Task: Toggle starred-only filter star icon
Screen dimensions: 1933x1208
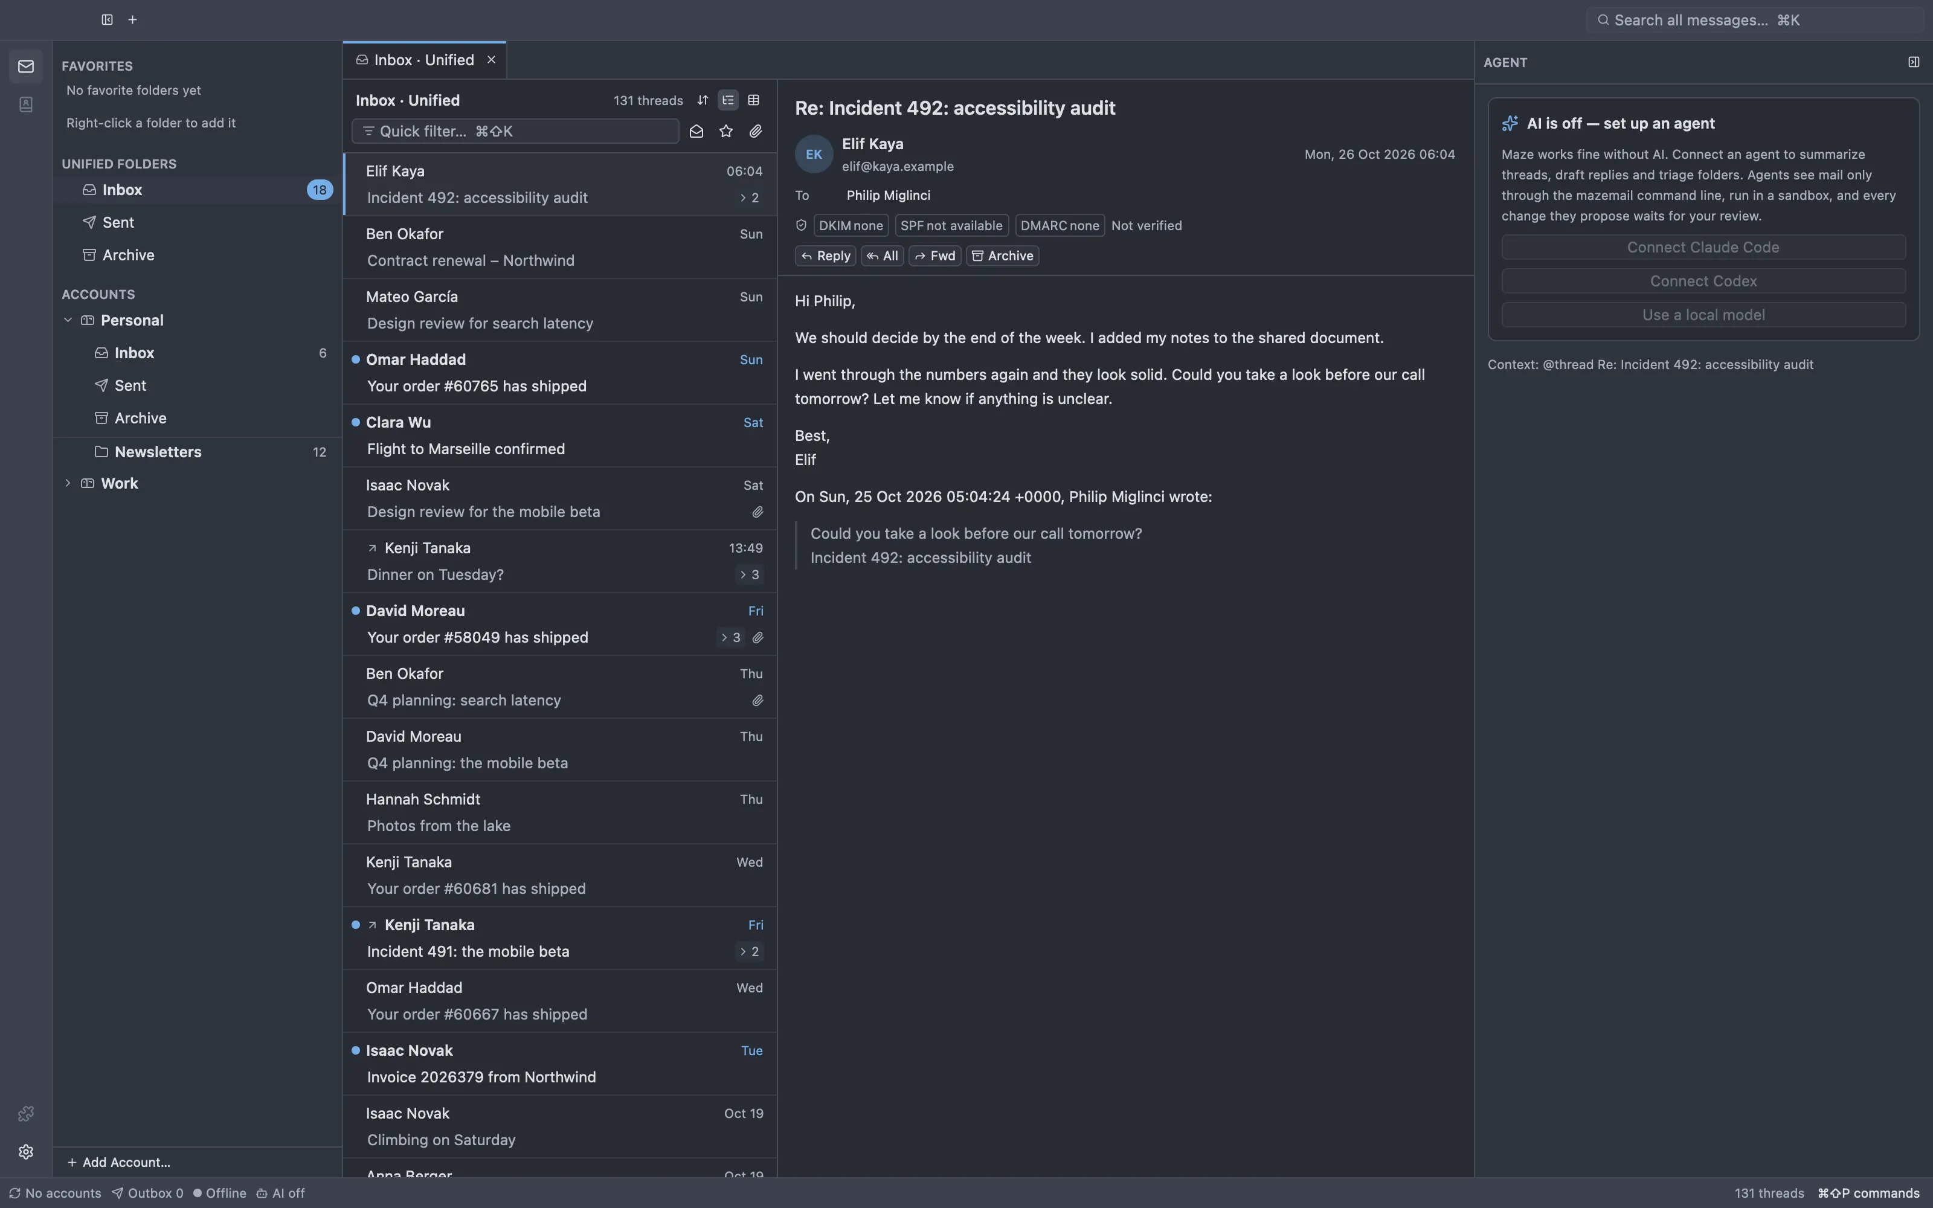Action: tap(726, 132)
